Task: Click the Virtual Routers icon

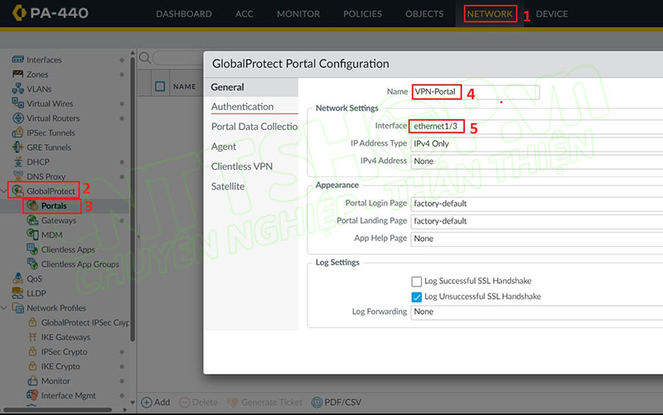Action: pyautogui.click(x=17, y=118)
